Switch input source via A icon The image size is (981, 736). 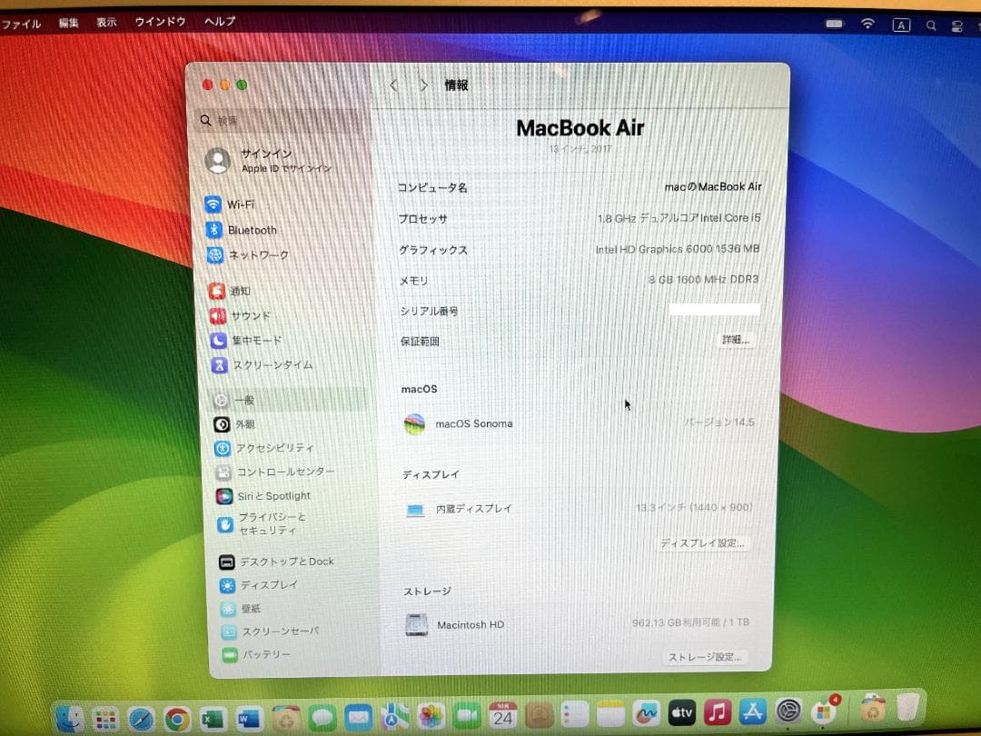901,25
